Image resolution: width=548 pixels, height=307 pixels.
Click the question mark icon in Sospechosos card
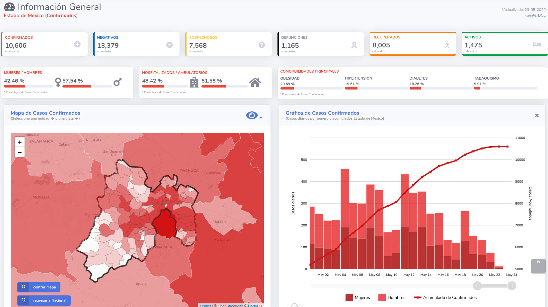[x=262, y=45]
